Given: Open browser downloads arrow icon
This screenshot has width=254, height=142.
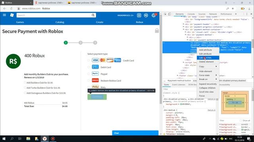Looking at the screenshot, I should coord(249,9).
